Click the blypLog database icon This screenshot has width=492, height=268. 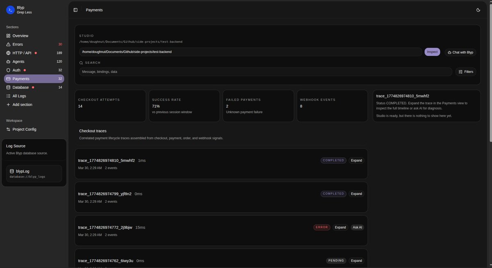coord(12,171)
